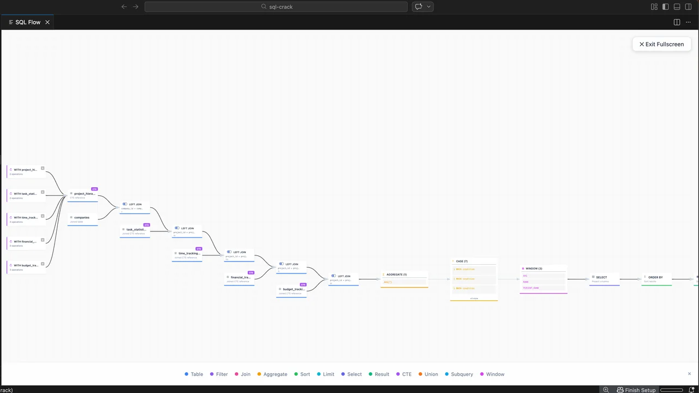Click the time_tracking... joined CTE node
The height and width of the screenshot is (393, 699).
click(187, 255)
